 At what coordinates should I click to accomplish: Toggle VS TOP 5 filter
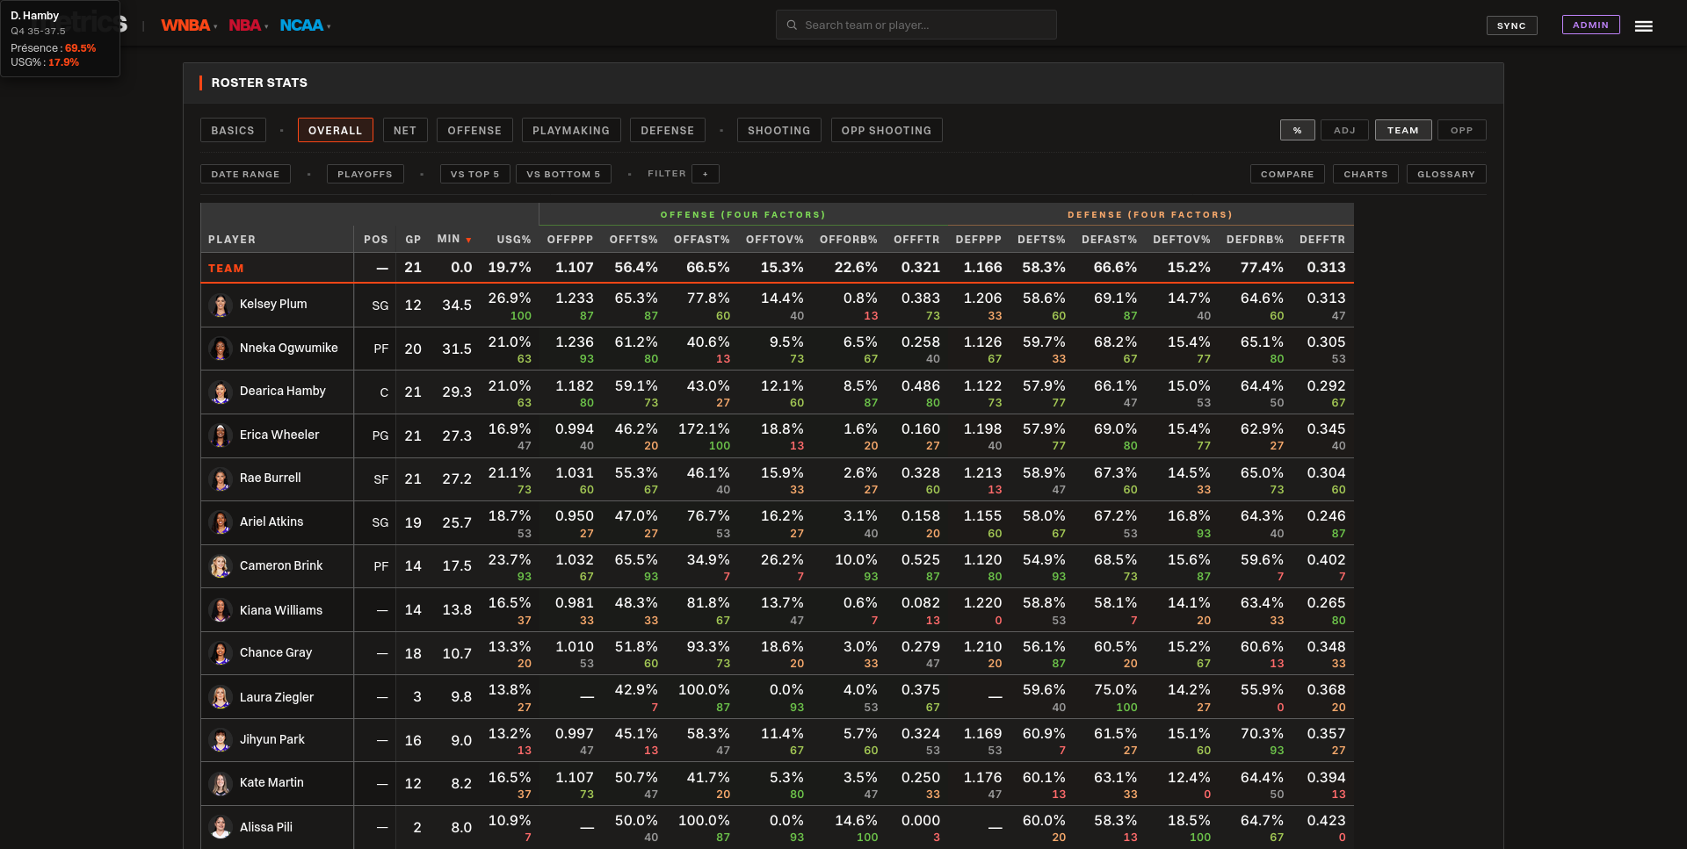(x=474, y=174)
